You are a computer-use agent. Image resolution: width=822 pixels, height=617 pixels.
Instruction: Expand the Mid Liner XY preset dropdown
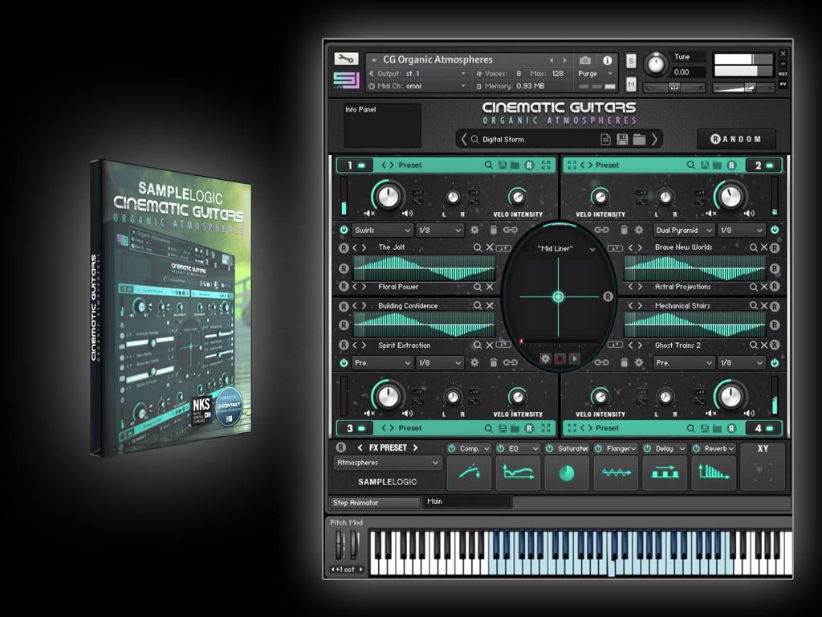coord(592,249)
